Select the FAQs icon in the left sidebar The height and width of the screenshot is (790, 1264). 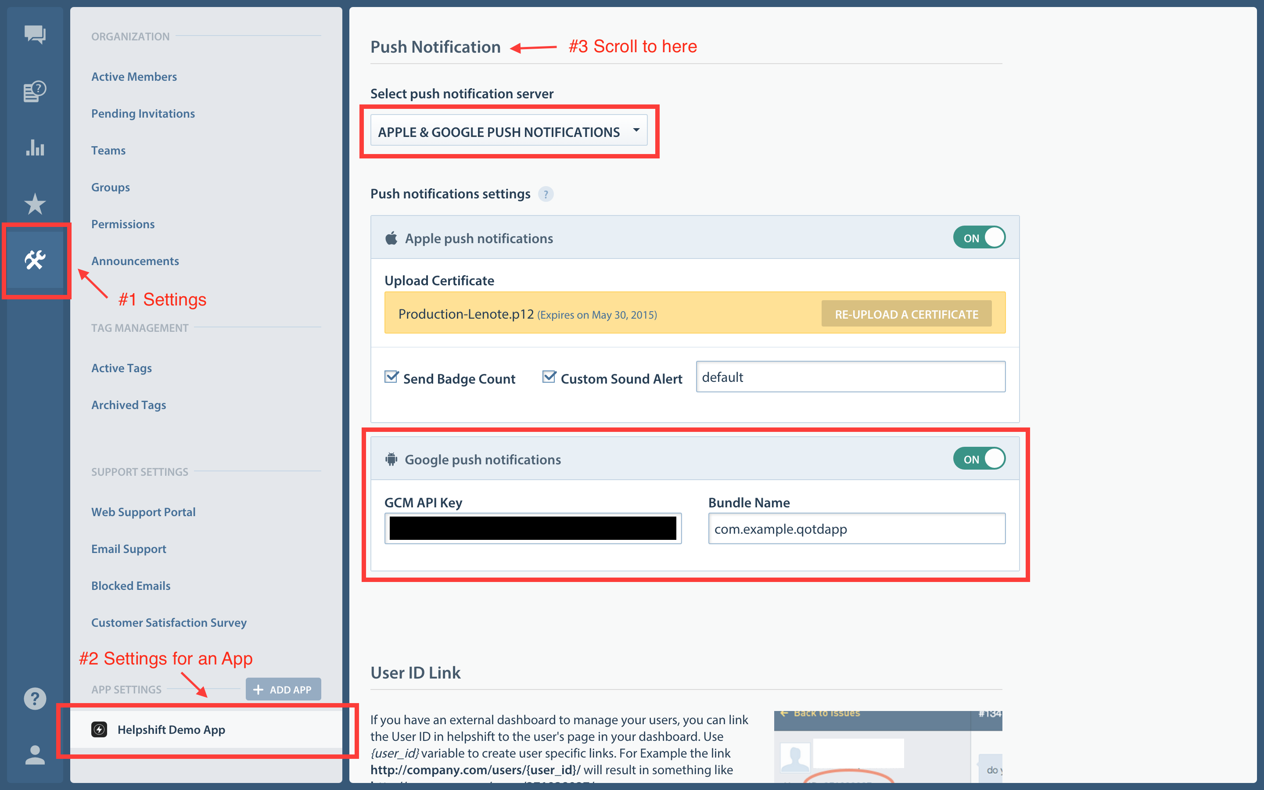click(x=35, y=91)
